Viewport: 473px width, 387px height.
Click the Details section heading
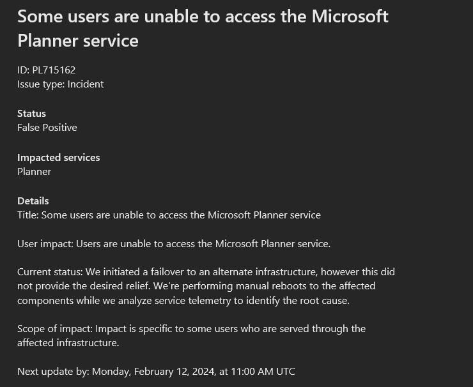(x=33, y=201)
